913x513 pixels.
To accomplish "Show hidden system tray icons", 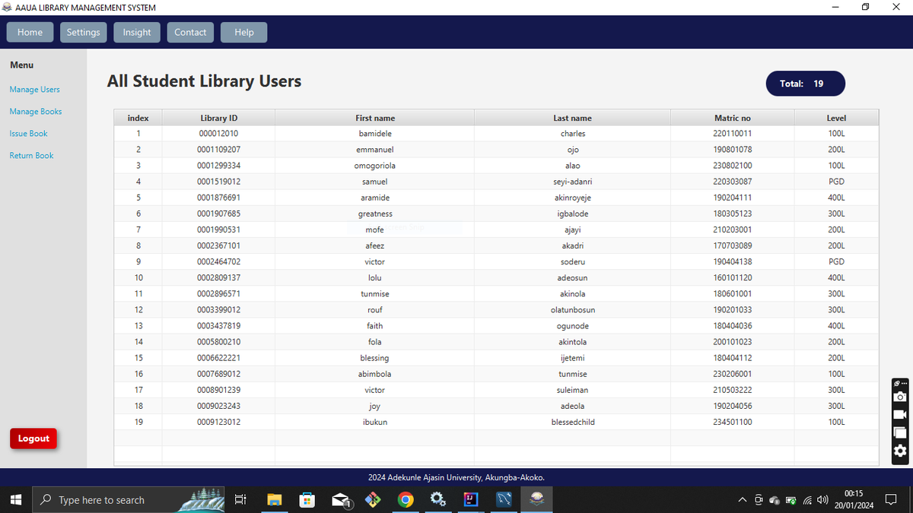I will point(743,500).
